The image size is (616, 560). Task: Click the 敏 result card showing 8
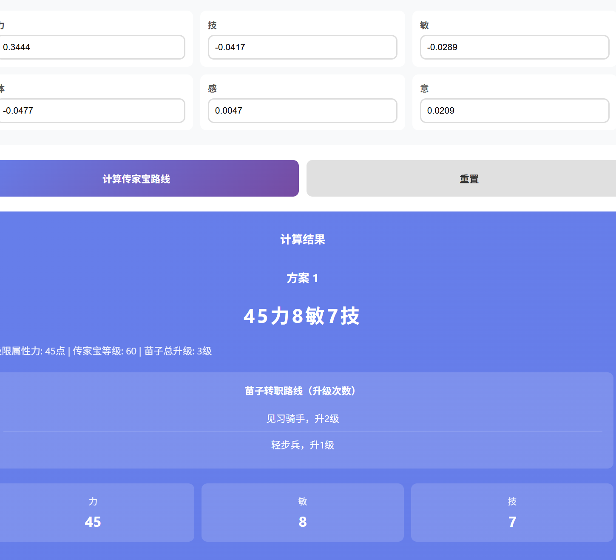(302, 512)
